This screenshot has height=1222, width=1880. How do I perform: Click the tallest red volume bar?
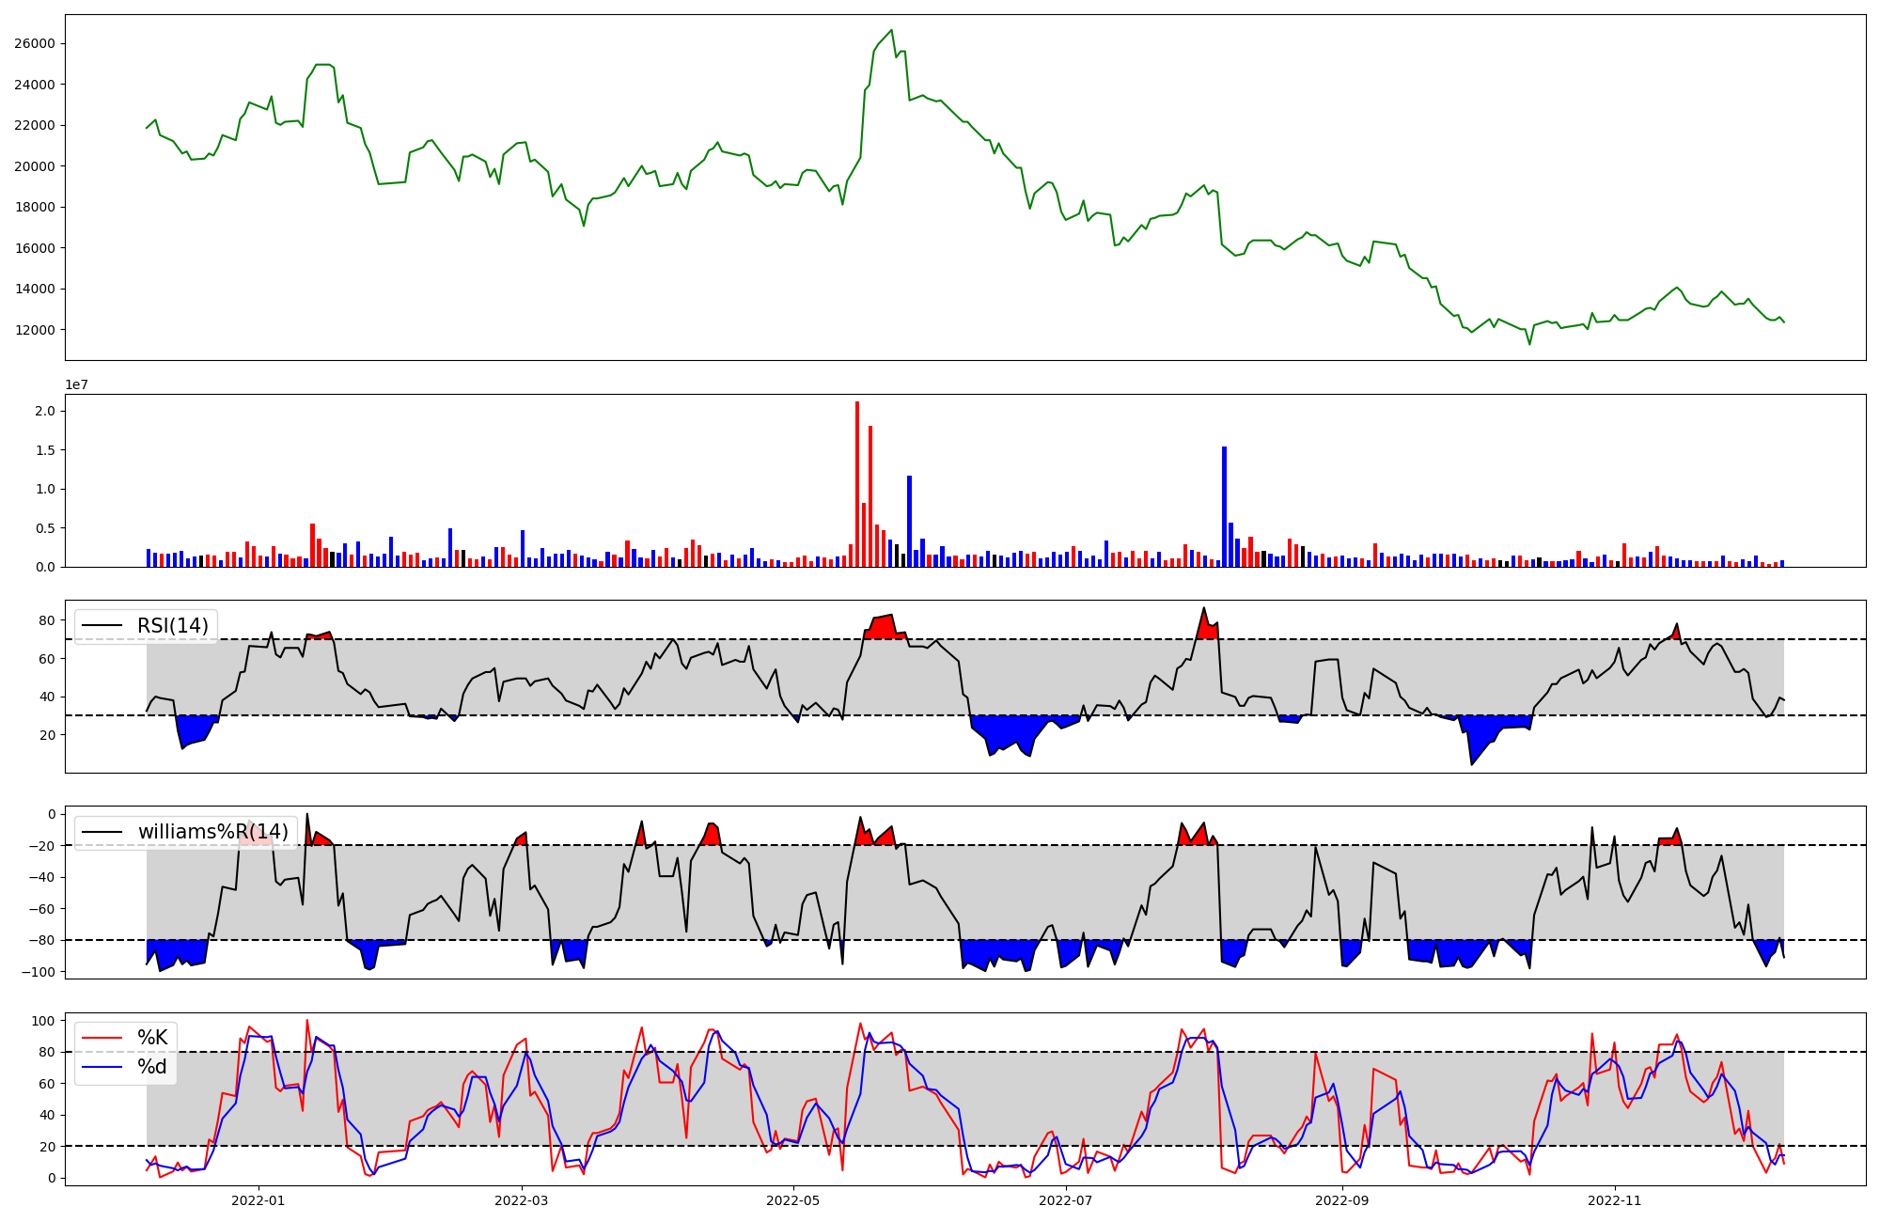click(857, 484)
